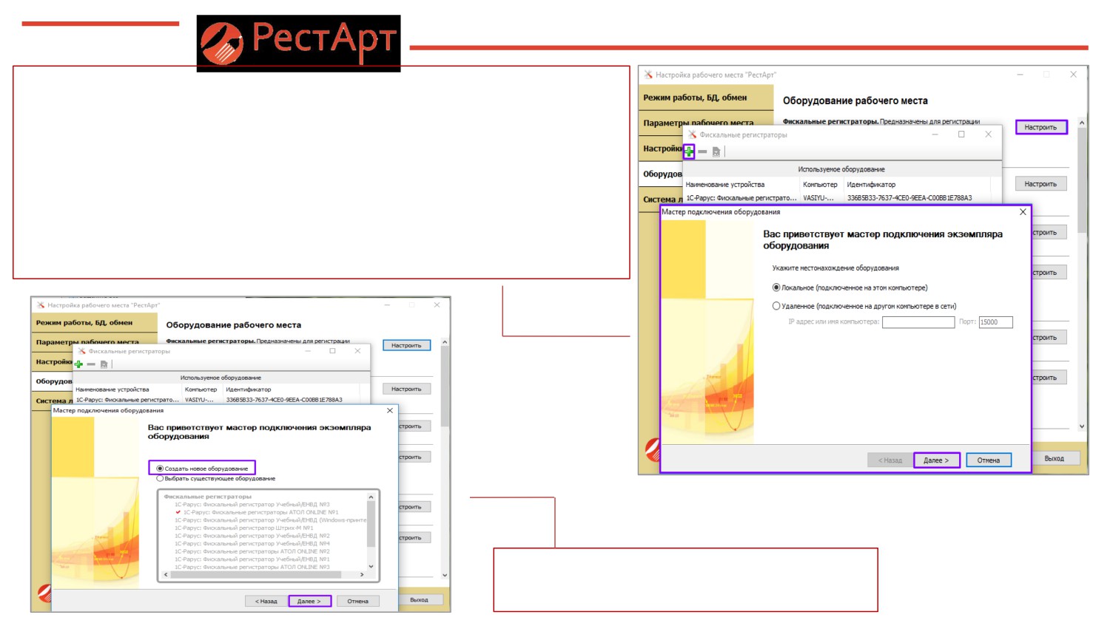Click the main scrollbar up arrow, upper-right screenshot
Screen dimensions: 1110x623
(1082, 123)
